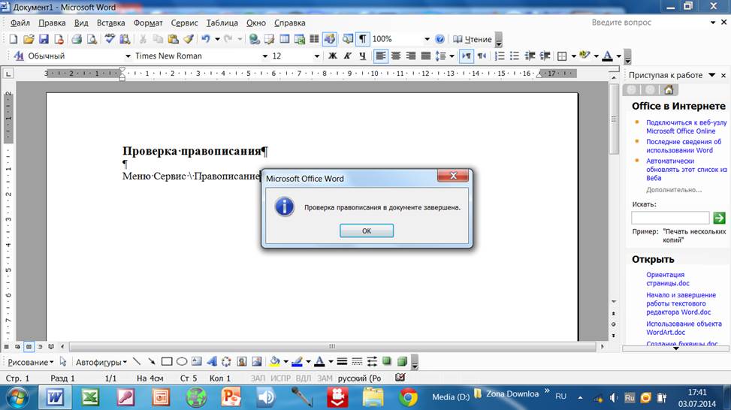Viewport: 731px width, 410px height.
Task: Toggle Italic formatting (К)
Action: [x=348, y=56]
